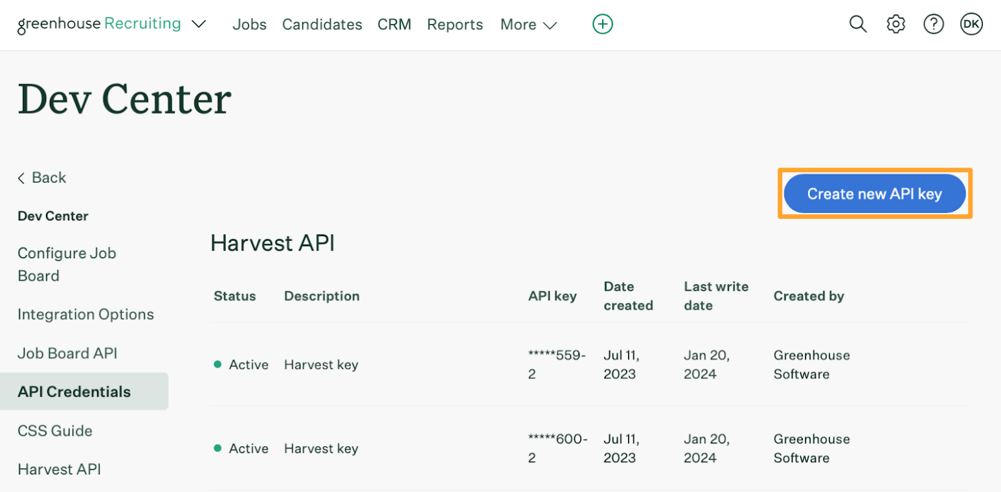
Task: Open the Jobs nav item
Action: [249, 25]
